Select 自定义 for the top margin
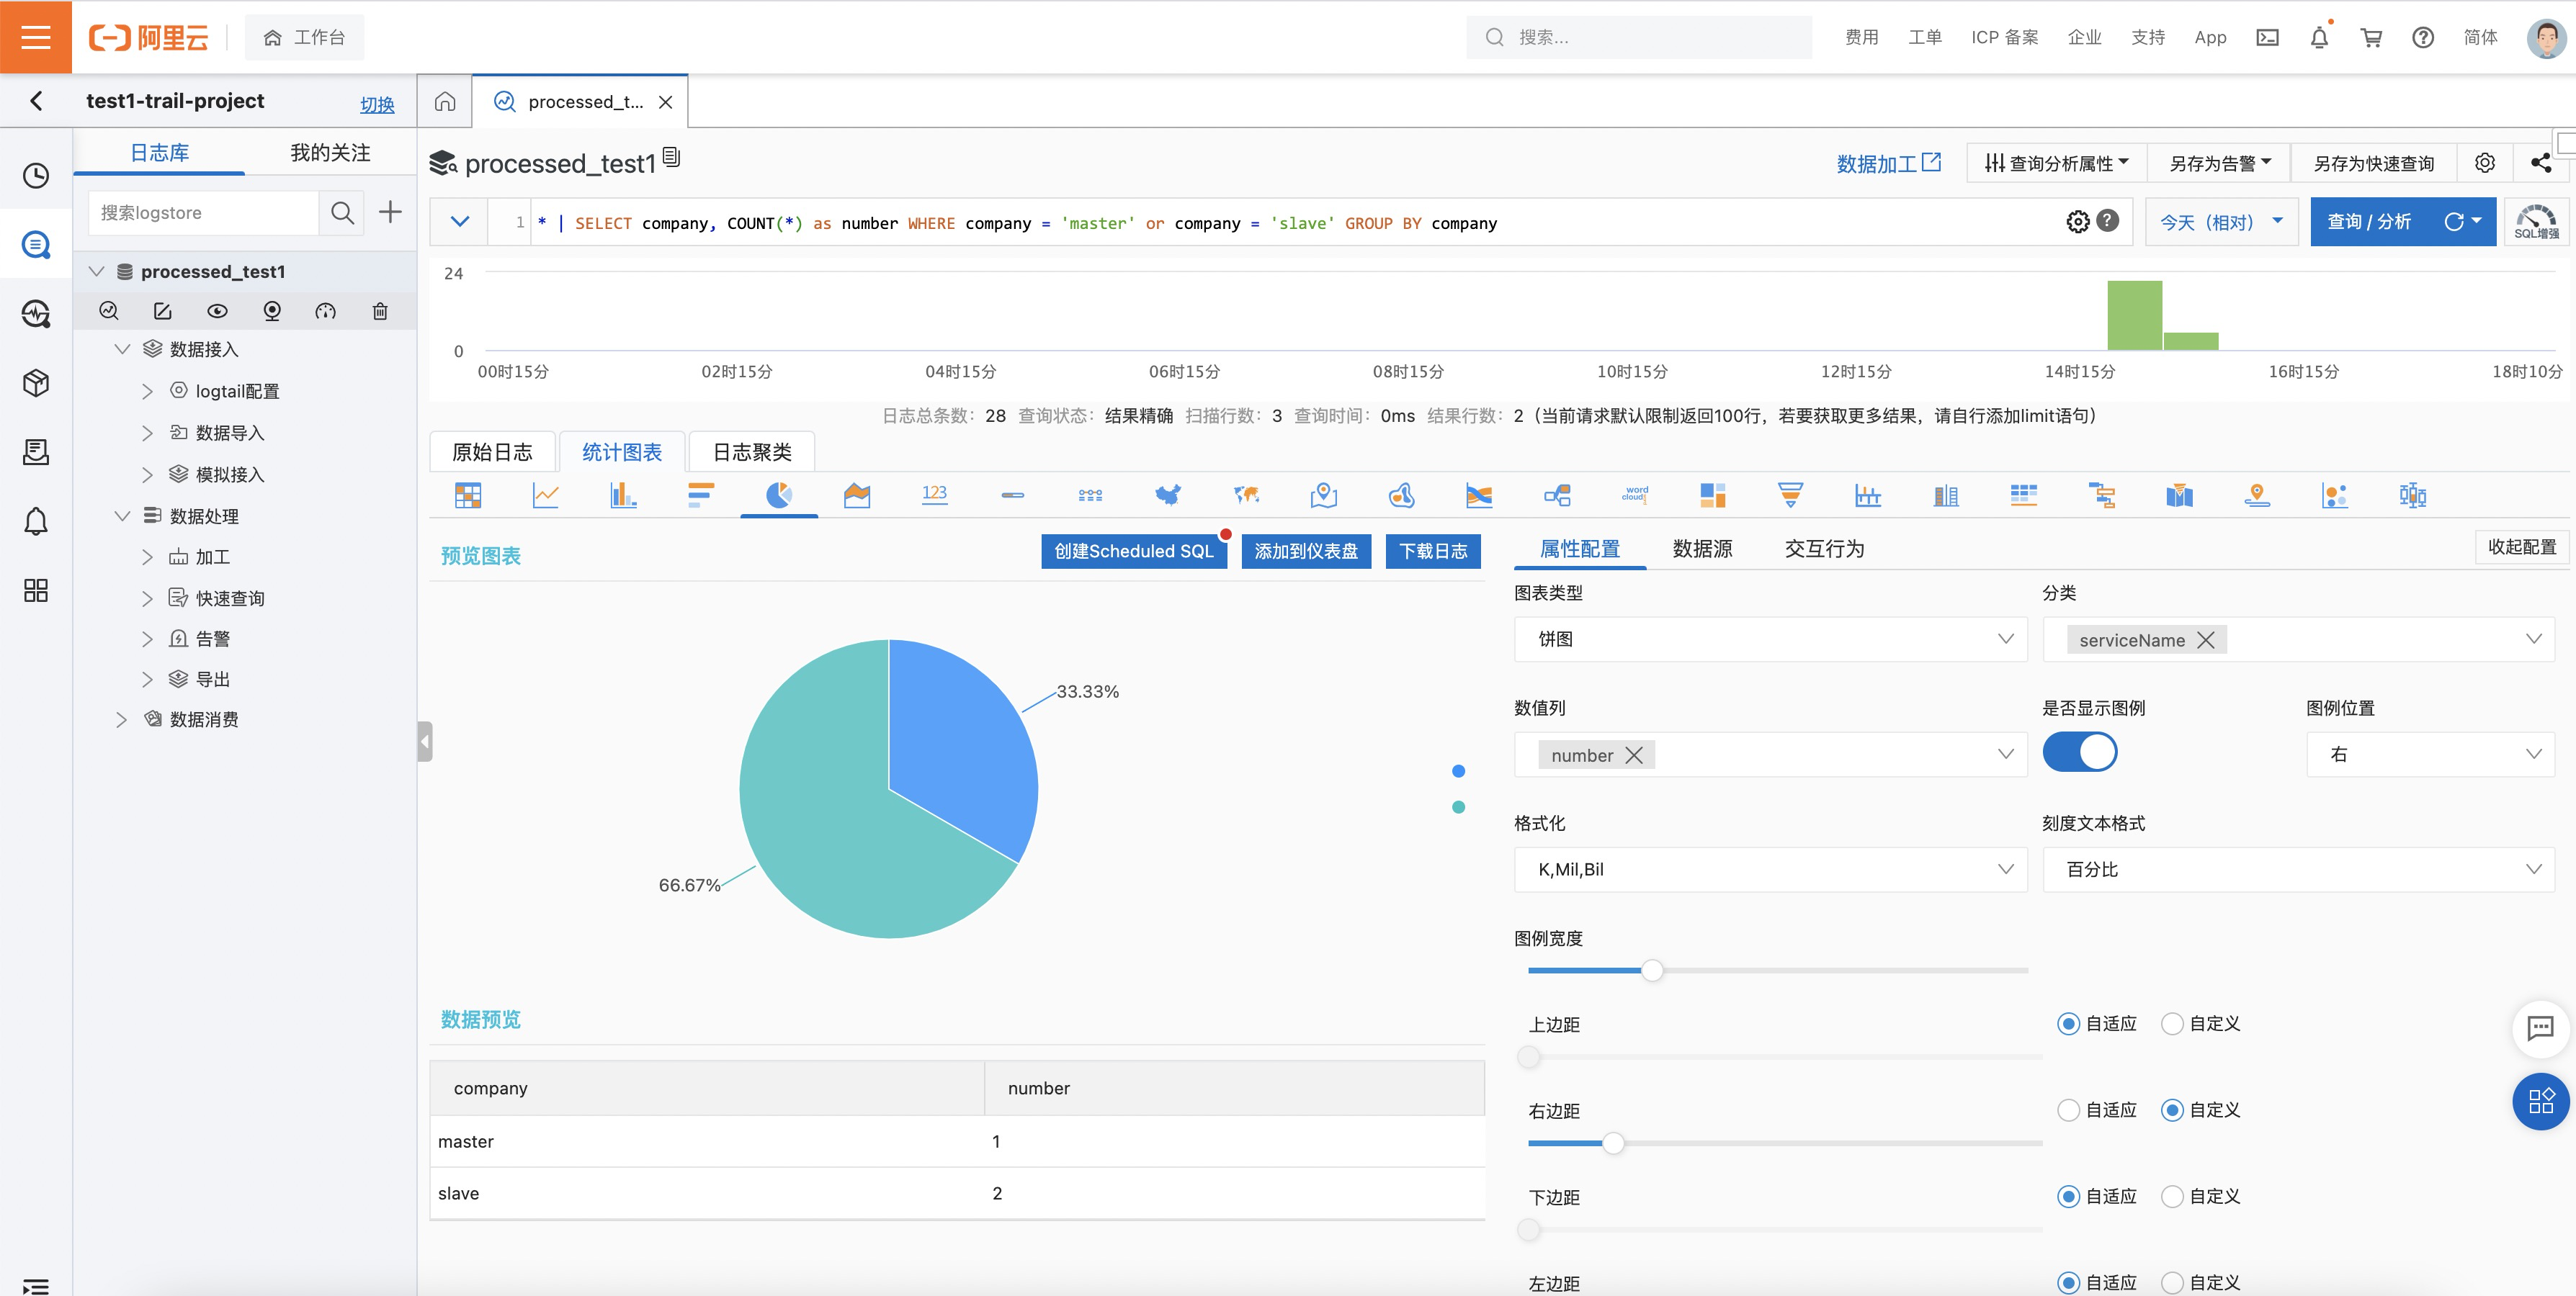The width and height of the screenshot is (2576, 1296). [x=2172, y=1025]
